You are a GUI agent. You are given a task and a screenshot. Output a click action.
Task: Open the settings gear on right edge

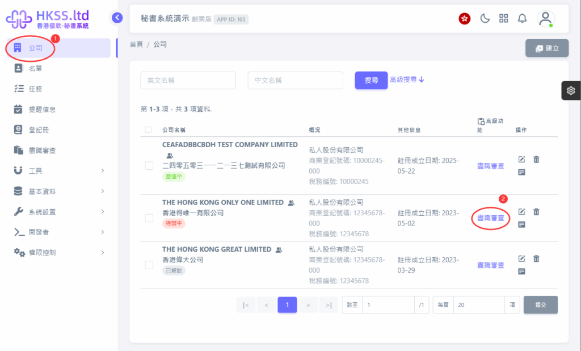coord(571,91)
